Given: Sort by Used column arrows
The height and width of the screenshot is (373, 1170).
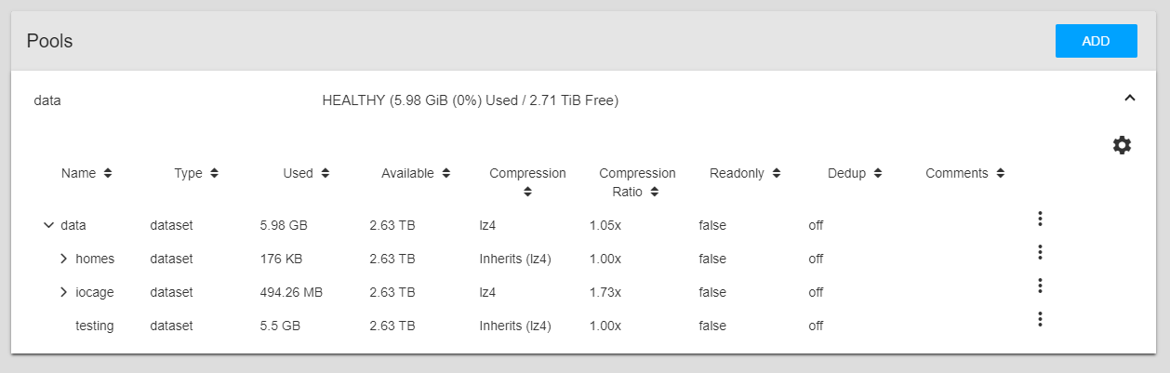Looking at the screenshot, I should pyautogui.click(x=324, y=173).
